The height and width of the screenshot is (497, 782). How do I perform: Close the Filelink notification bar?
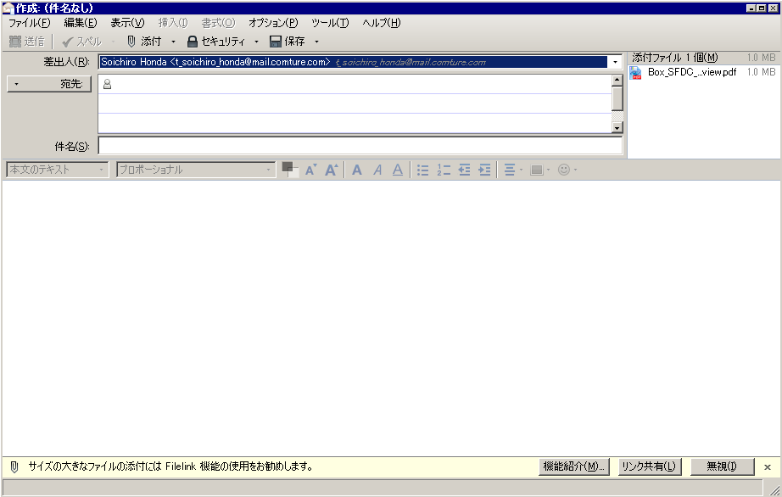click(x=768, y=467)
